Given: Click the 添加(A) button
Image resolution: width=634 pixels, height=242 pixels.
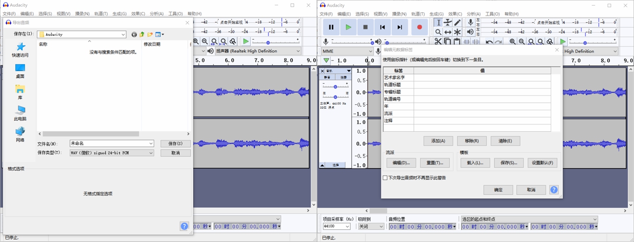Looking at the screenshot, I should coord(438,141).
